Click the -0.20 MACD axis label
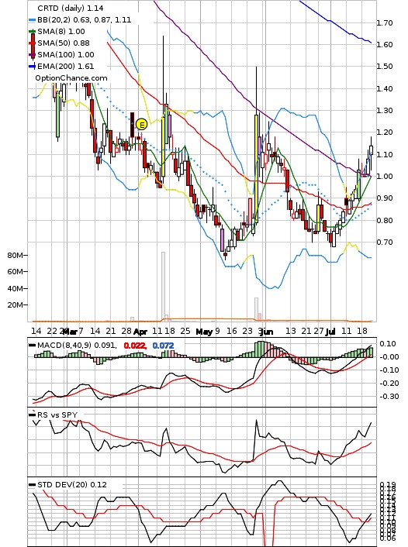The width and height of the screenshot is (408, 547). 389,384
